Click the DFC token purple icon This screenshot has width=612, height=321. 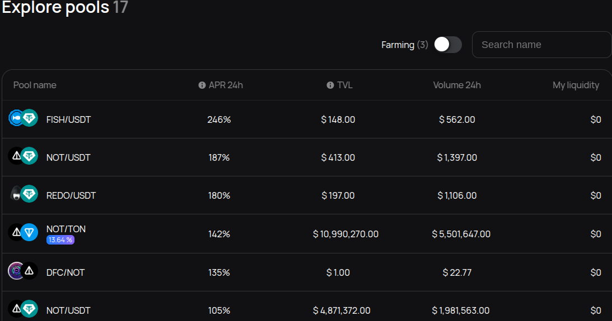(16, 271)
